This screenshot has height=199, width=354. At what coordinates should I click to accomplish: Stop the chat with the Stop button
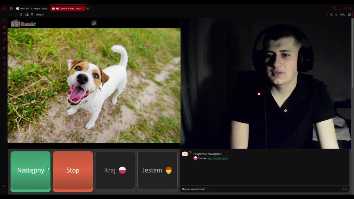pyautogui.click(x=73, y=171)
